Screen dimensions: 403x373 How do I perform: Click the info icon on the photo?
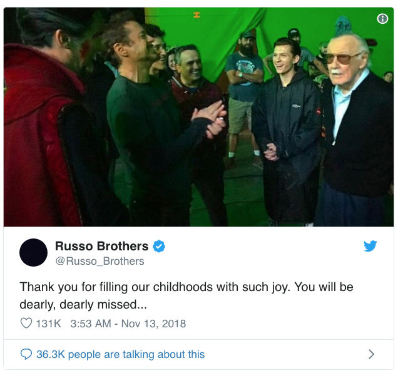click(382, 19)
